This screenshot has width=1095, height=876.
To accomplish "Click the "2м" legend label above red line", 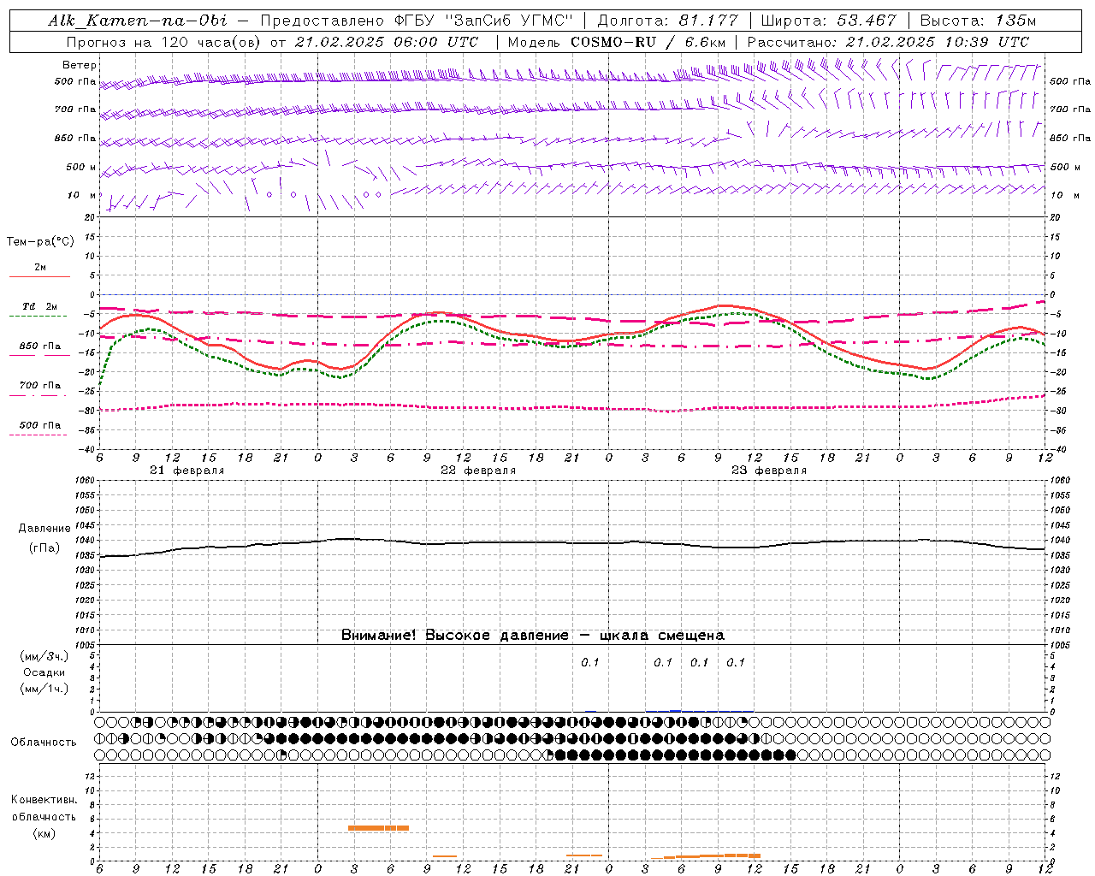I will (x=40, y=267).
